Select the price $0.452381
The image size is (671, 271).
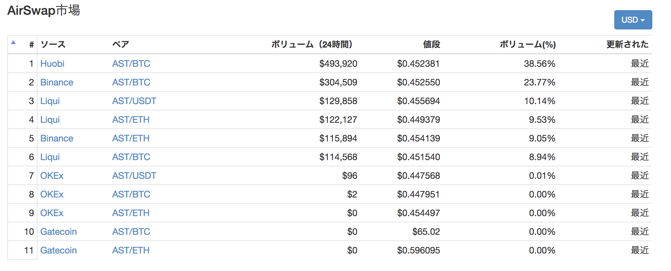(418, 64)
